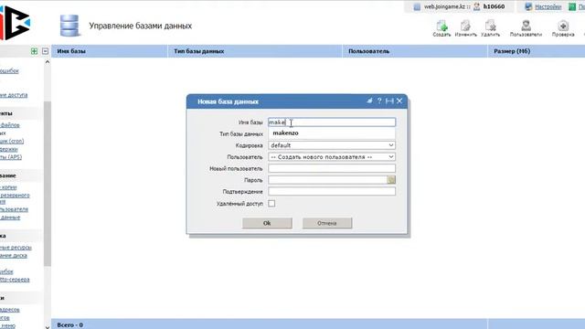The width and height of the screenshot is (585, 329).
Task: Click the h10660 user icon in the top bar
Action: pos(476,6)
